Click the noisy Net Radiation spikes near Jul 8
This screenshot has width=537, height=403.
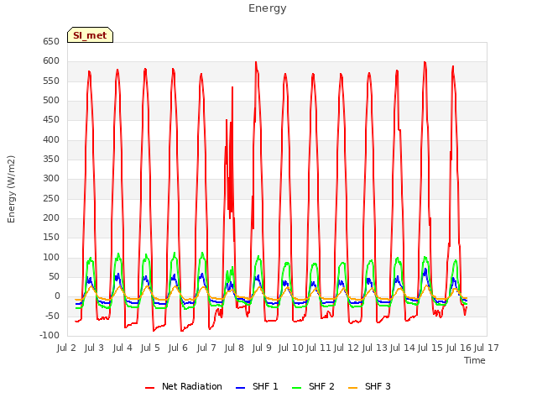pos(230,154)
